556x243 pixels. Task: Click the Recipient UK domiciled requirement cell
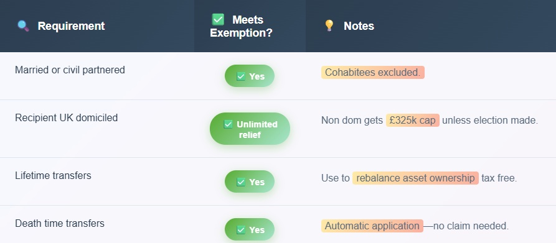[x=97, y=129]
